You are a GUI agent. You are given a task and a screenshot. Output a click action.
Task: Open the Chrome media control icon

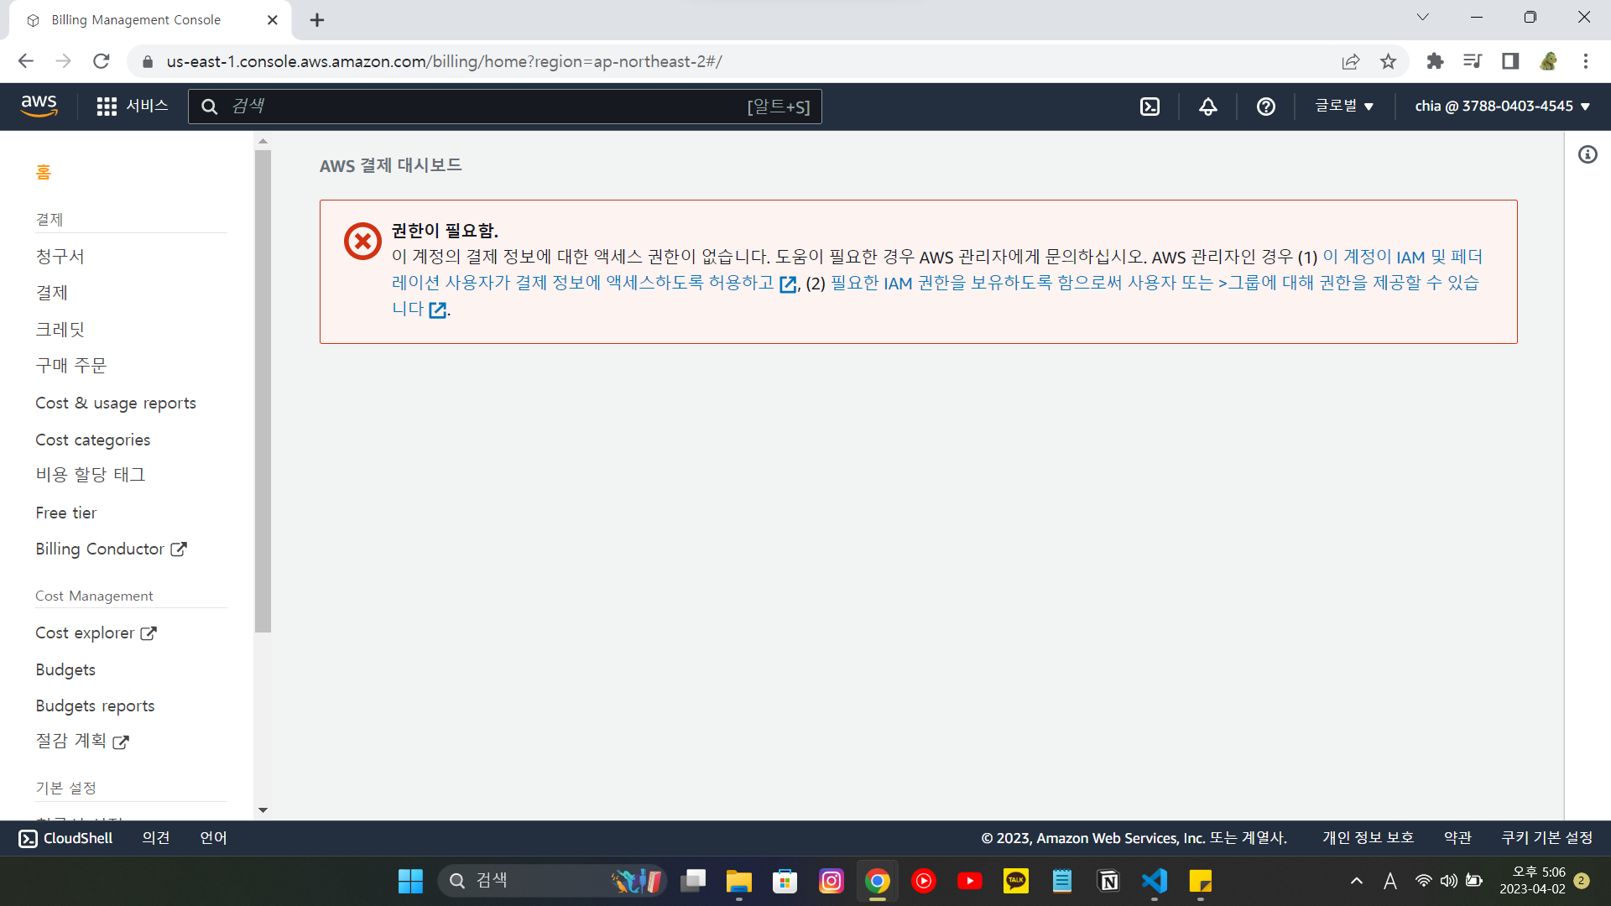pyautogui.click(x=1473, y=61)
